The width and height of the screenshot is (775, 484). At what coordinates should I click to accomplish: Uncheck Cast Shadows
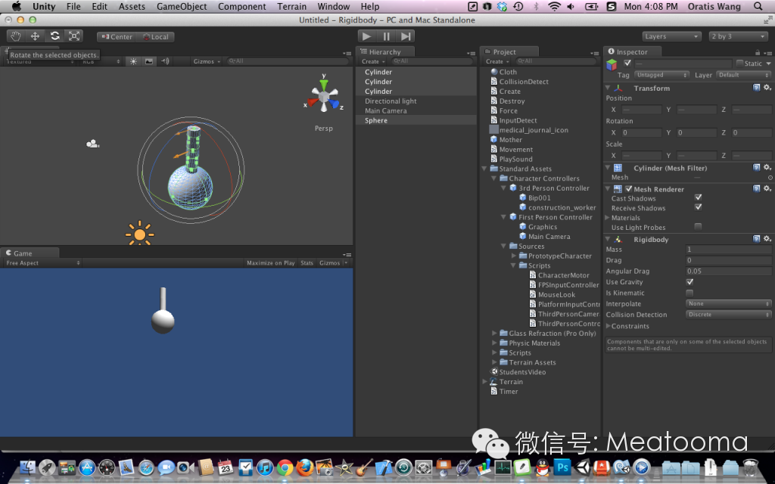point(698,197)
